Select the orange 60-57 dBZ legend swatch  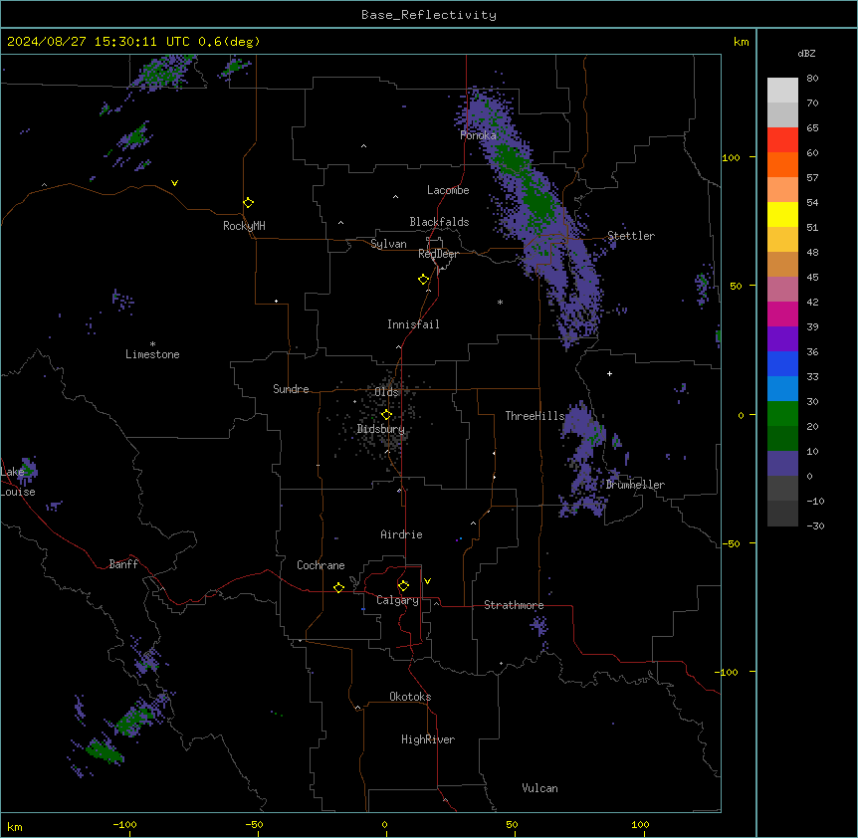(x=782, y=164)
